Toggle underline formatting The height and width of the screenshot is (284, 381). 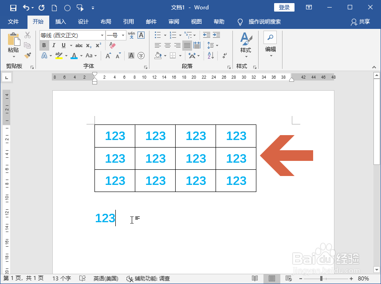(64, 45)
